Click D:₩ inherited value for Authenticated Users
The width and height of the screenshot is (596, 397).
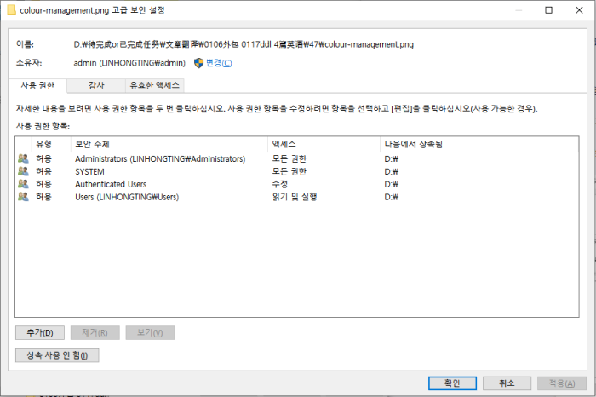[392, 184]
